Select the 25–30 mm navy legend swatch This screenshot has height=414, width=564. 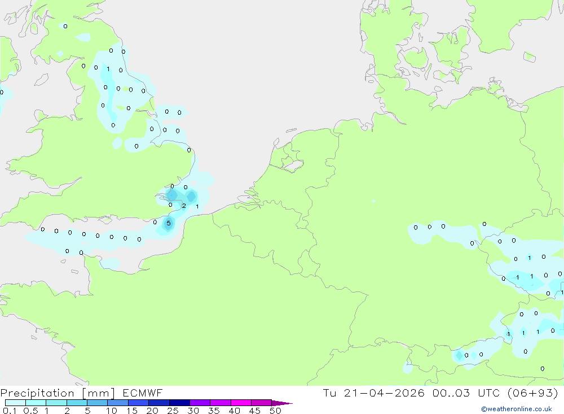click(179, 403)
